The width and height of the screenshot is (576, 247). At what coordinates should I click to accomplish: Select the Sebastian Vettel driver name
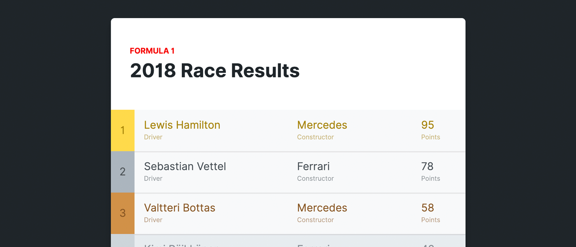point(185,166)
